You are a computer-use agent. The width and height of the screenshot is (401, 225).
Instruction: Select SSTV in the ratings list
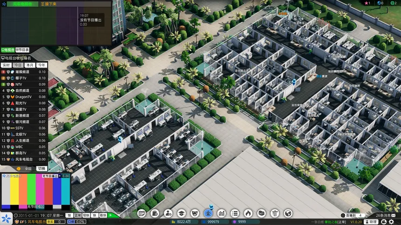(x=24, y=128)
